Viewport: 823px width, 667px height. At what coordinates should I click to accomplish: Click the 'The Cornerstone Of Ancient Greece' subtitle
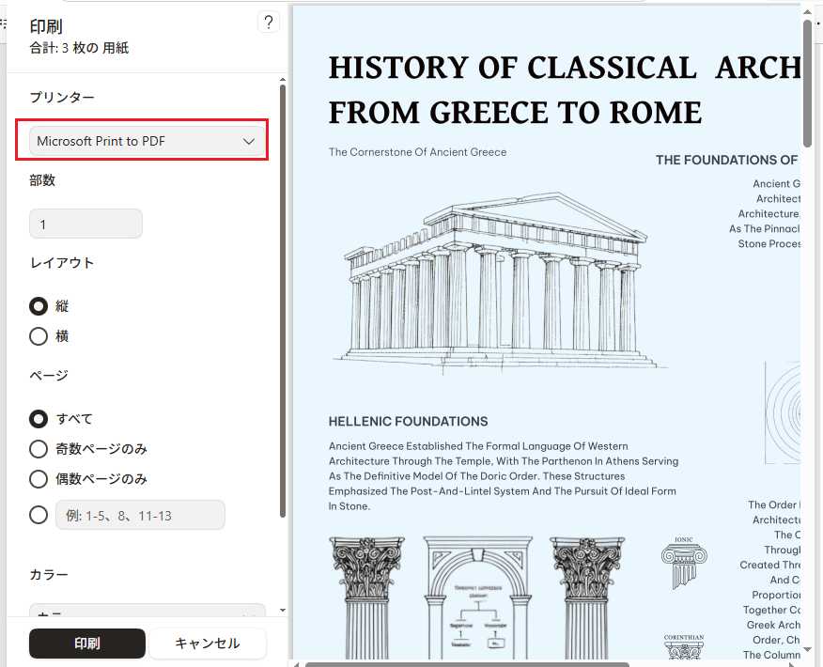(x=417, y=152)
